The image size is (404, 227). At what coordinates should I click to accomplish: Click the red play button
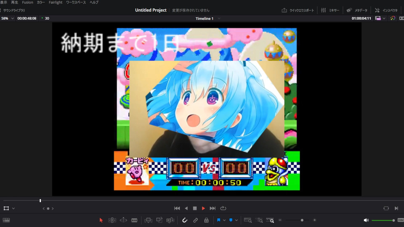[204, 208]
